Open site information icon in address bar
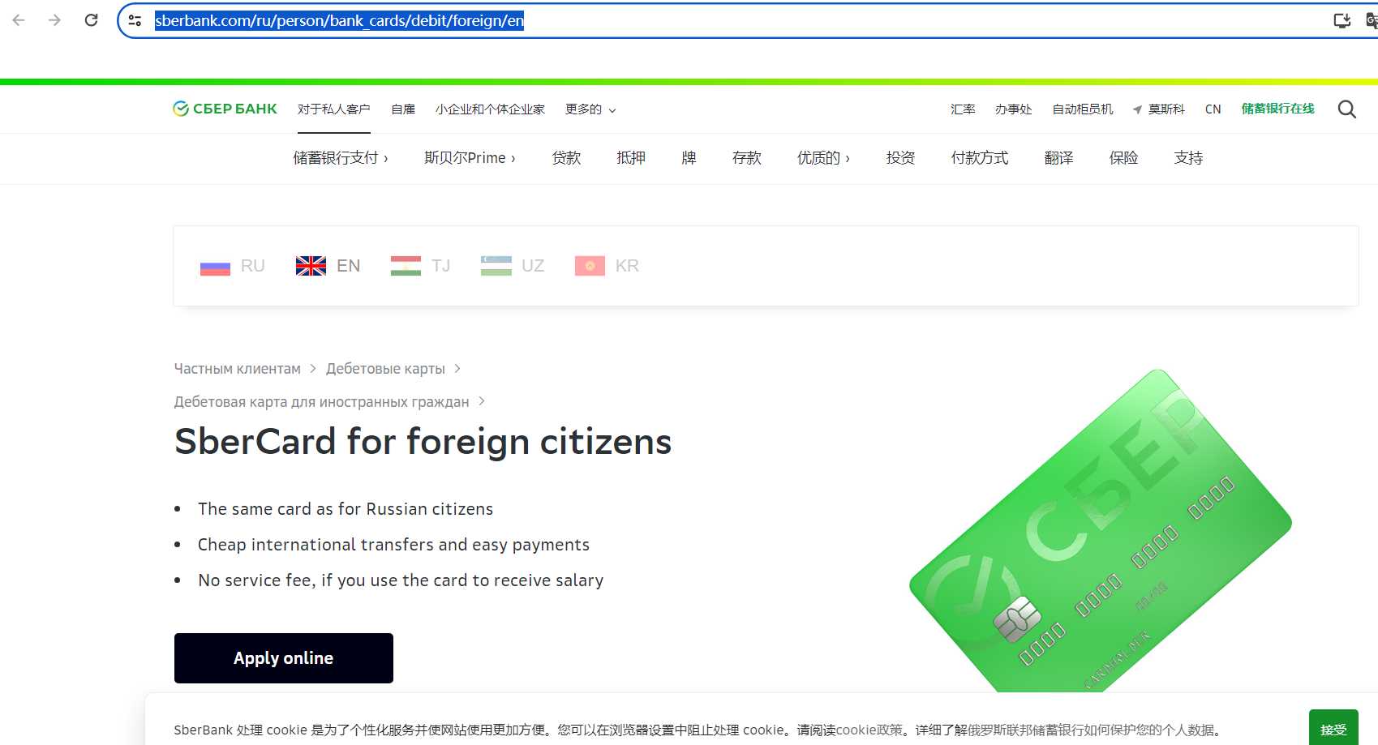This screenshot has width=1378, height=745. 135,20
